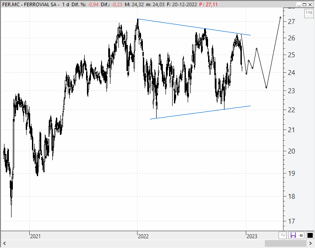Click the 17 price axis label
Viewport: 315px width, 248px height.
(x=291, y=221)
